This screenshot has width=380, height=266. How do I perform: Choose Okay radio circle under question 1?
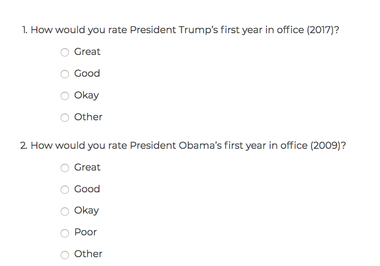pyautogui.click(x=65, y=96)
